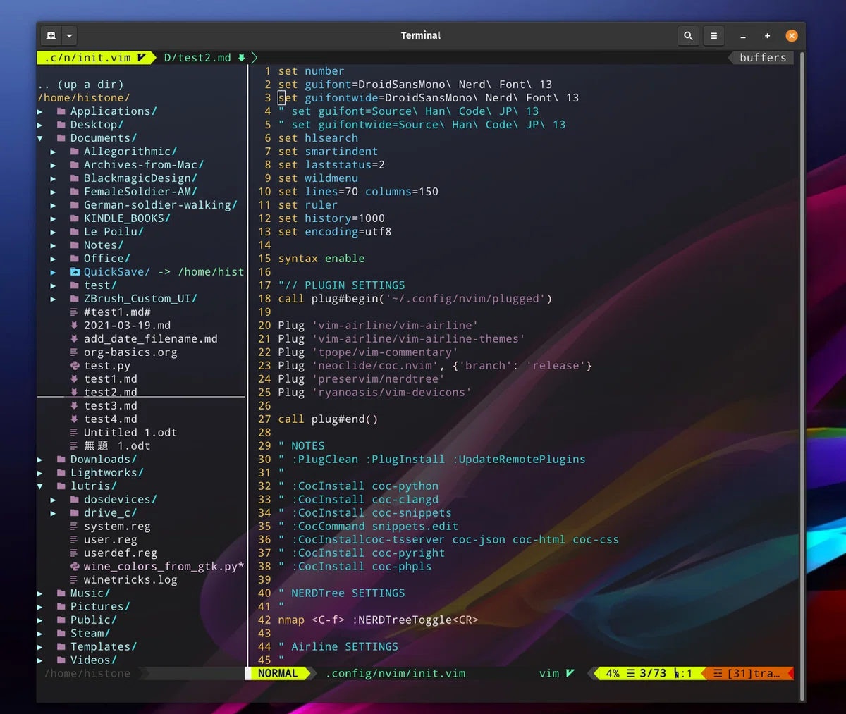Viewport: 846px width, 714px height.
Task: Expand the KINDLE_BOOKS folder arrow
Action: 54,218
